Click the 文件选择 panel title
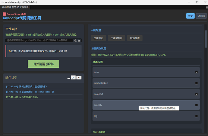This screenshot has width=208, height=136. tap(11, 29)
